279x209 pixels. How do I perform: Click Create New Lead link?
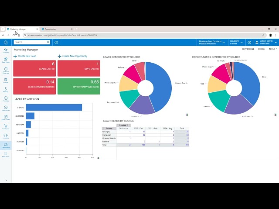(25, 56)
